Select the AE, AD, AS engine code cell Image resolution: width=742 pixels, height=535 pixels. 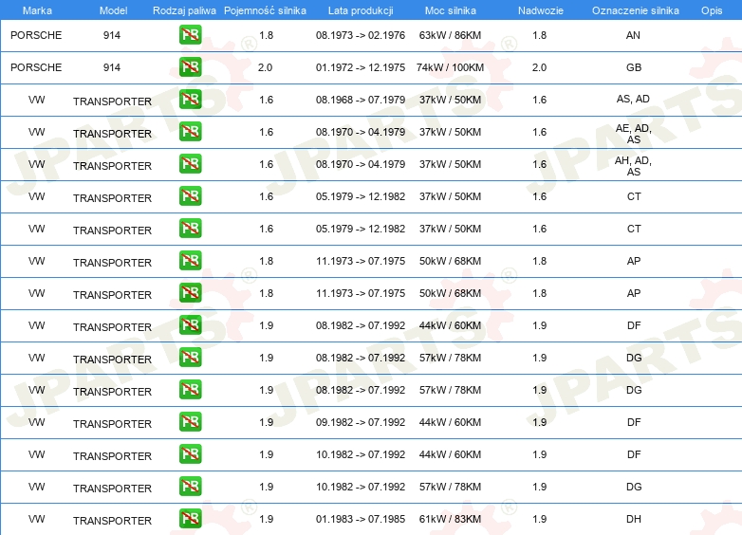(x=634, y=134)
